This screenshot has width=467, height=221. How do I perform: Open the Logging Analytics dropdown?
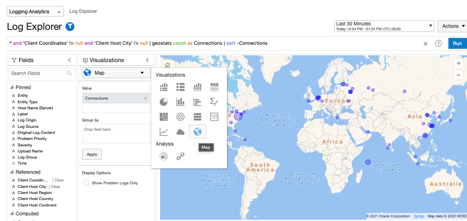(35, 12)
